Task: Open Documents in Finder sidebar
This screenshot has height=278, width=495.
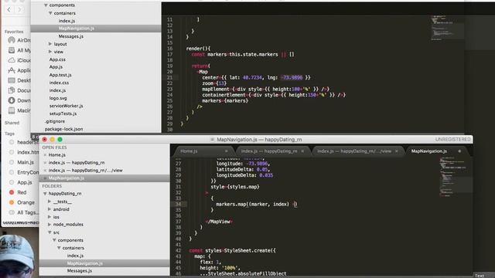Action: pyautogui.click(x=19, y=90)
